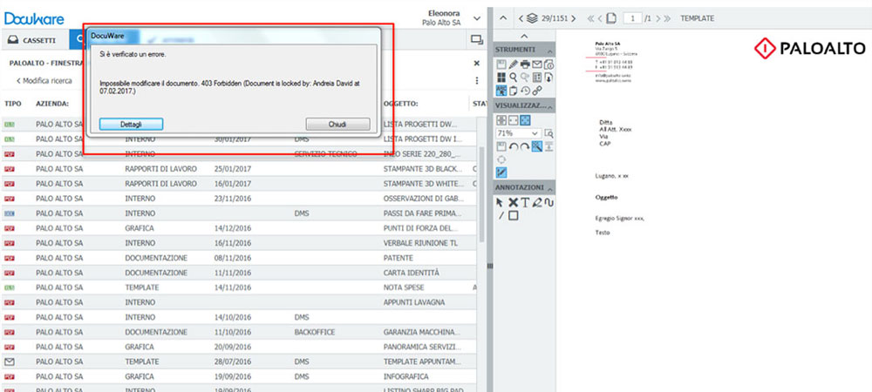Select the T text annotation tool
Image resolution: width=872 pixels, height=392 pixels.
[x=525, y=203]
